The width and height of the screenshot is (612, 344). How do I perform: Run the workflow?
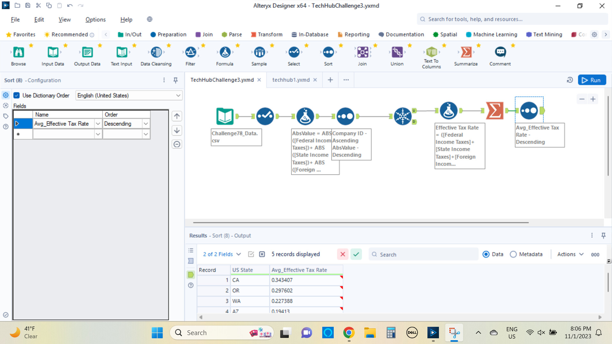pyautogui.click(x=592, y=80)
